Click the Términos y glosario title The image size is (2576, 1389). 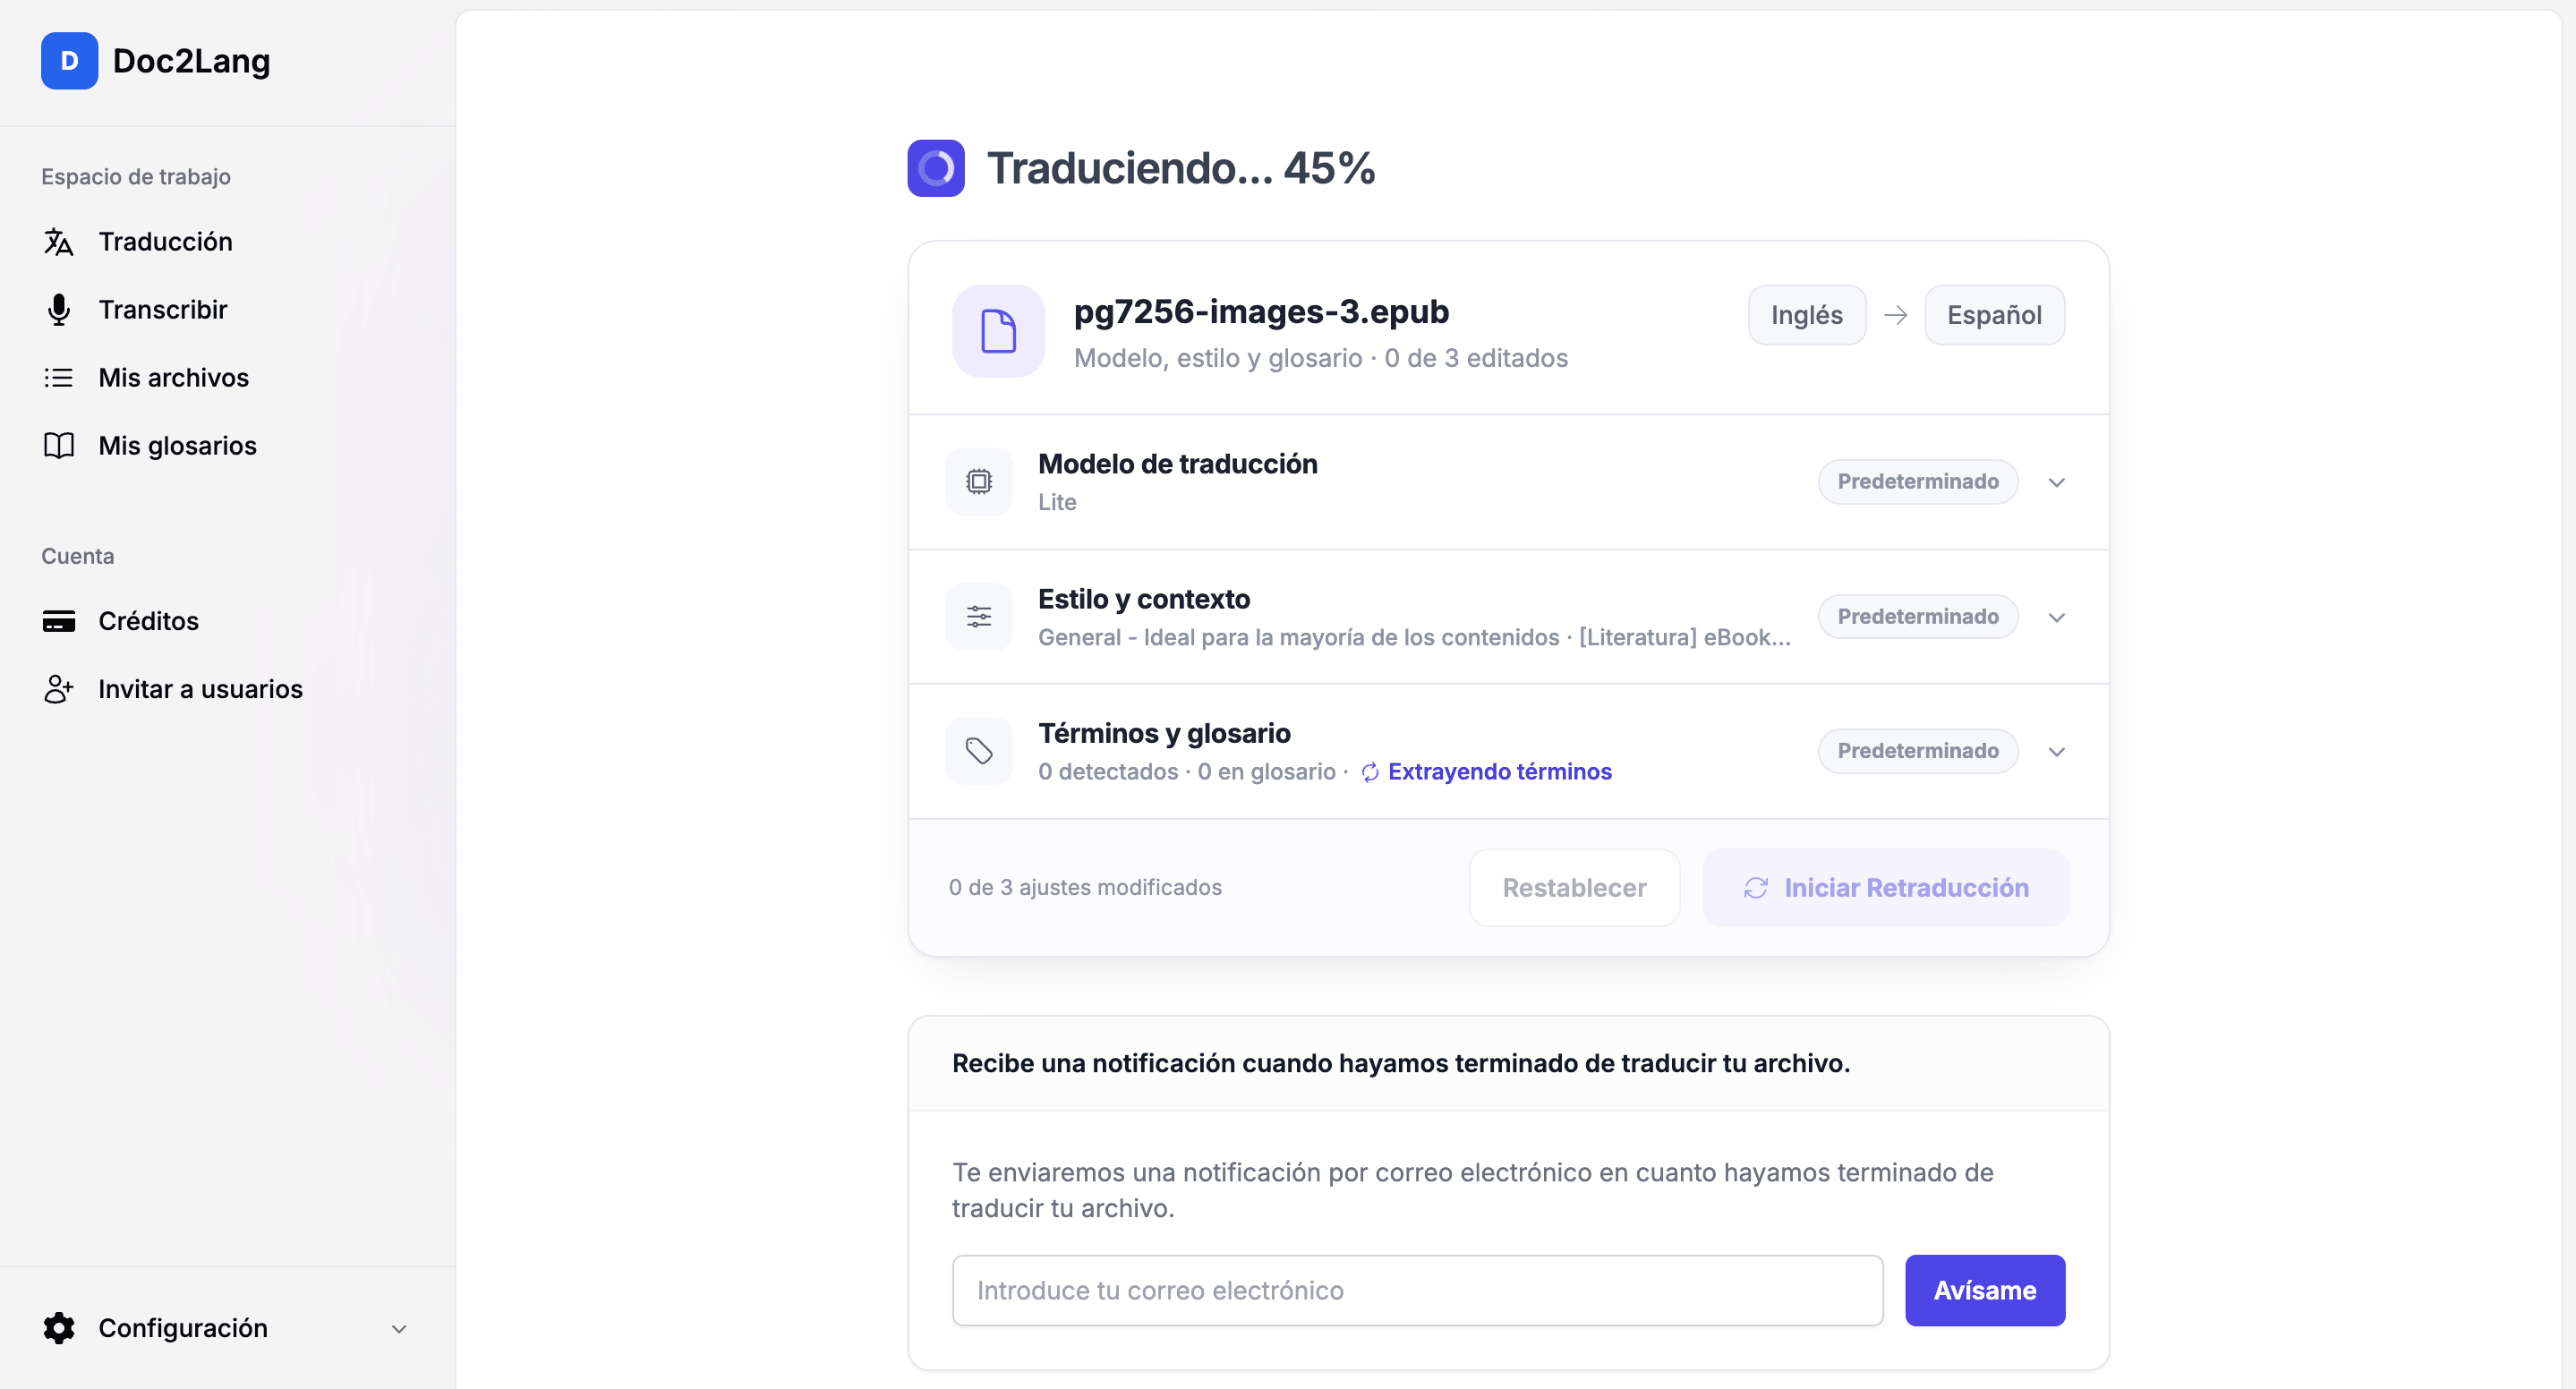pyautogui.click(x=1164, y=733)
